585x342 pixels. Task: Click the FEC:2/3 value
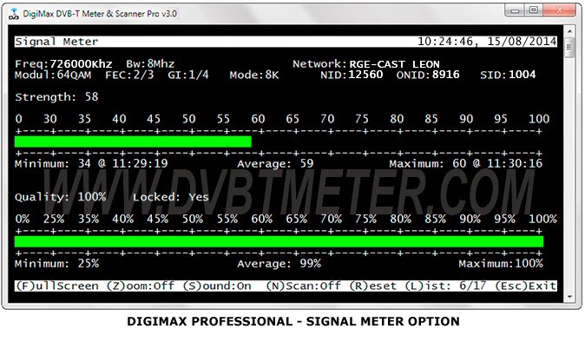(x=129, y=75)
